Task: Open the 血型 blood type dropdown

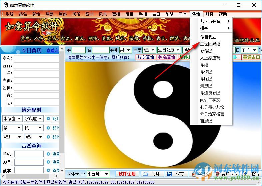Action: [149, 50]
